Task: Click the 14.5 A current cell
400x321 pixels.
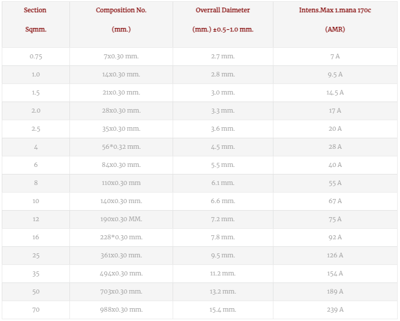Action: pos(335,93)
